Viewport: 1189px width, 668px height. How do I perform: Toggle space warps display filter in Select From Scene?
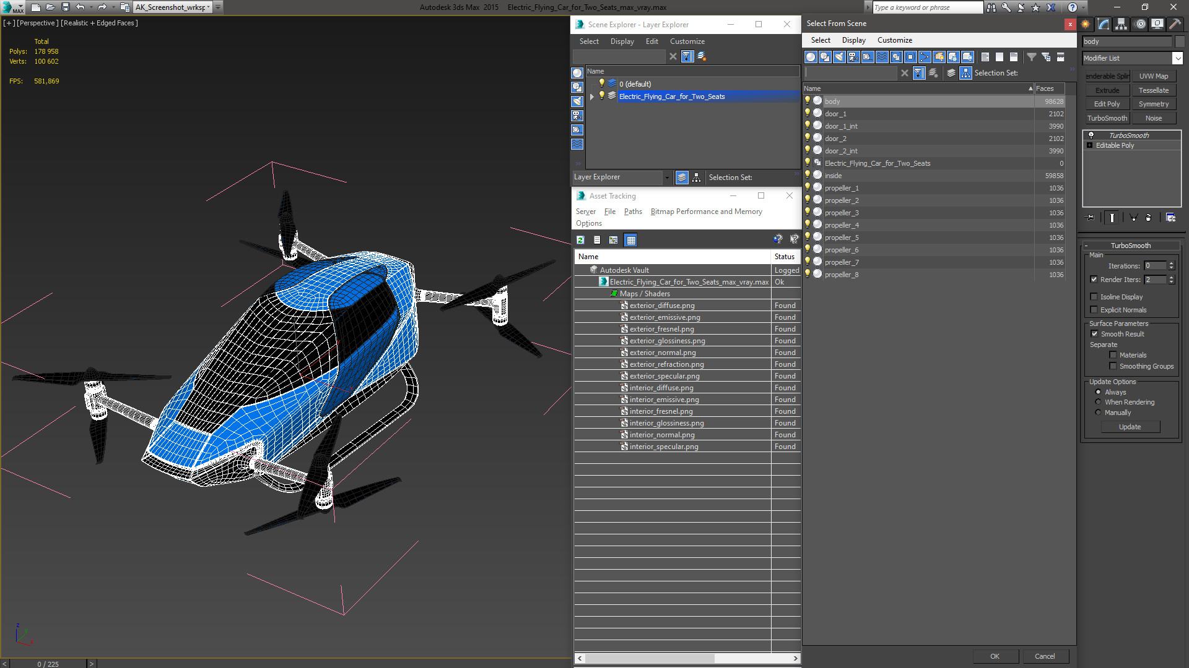(882, 57)
